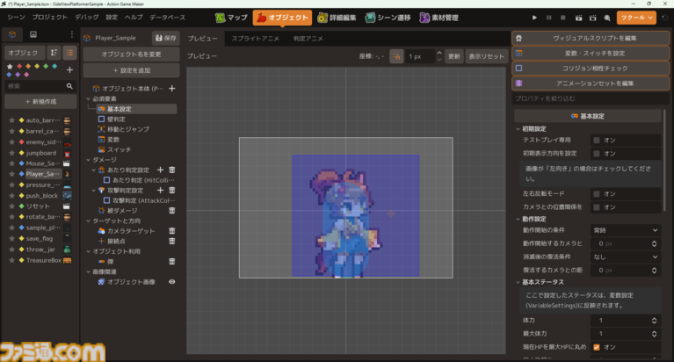
Task: Collapse the 必須要素 tree group
Action: point(89,98)
